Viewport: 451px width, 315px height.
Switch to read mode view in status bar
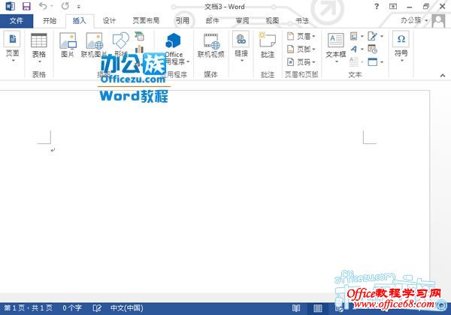(296, 308)
